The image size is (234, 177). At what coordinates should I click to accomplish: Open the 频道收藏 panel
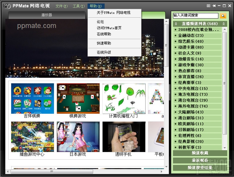pyautogui.click(x=200, y=153)
